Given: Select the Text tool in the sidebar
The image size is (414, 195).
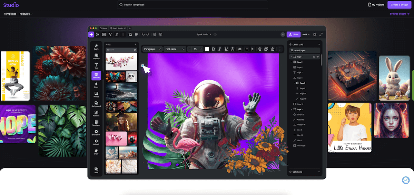Looking at the screenshot, I should coord(96,65).
